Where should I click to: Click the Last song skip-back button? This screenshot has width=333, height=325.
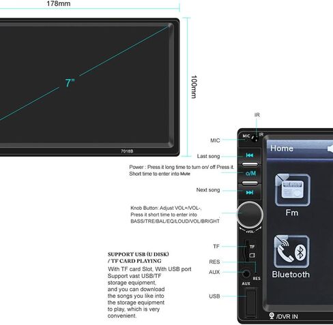click(250, 155)
